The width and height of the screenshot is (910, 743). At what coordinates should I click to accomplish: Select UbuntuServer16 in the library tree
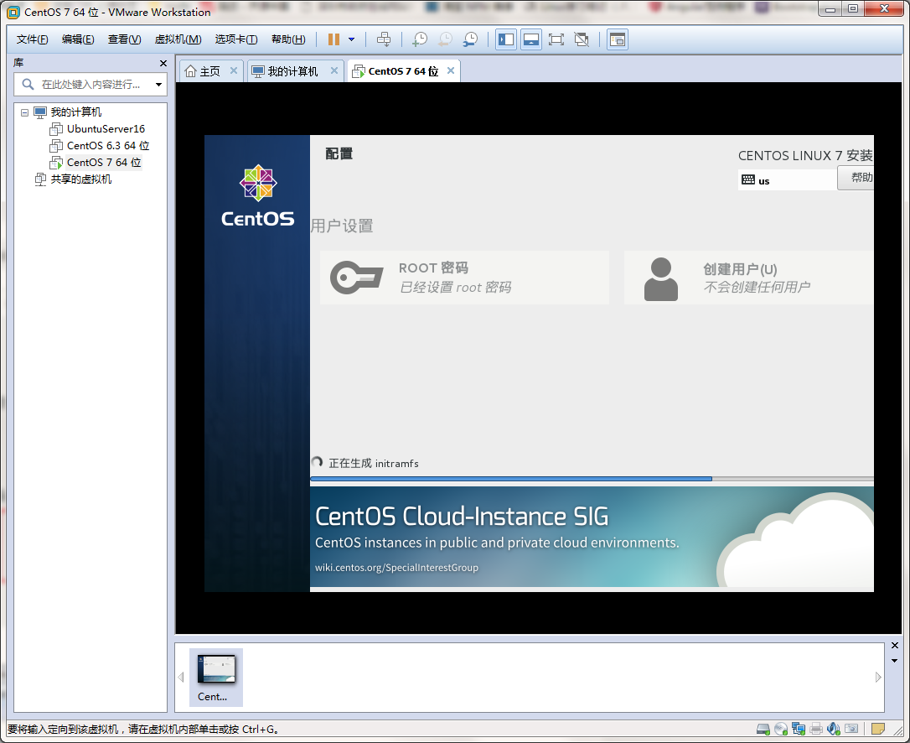[x=106, y=129]
